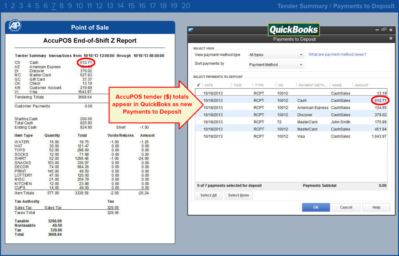Click the Cancel button

click(x=346, y=207)
